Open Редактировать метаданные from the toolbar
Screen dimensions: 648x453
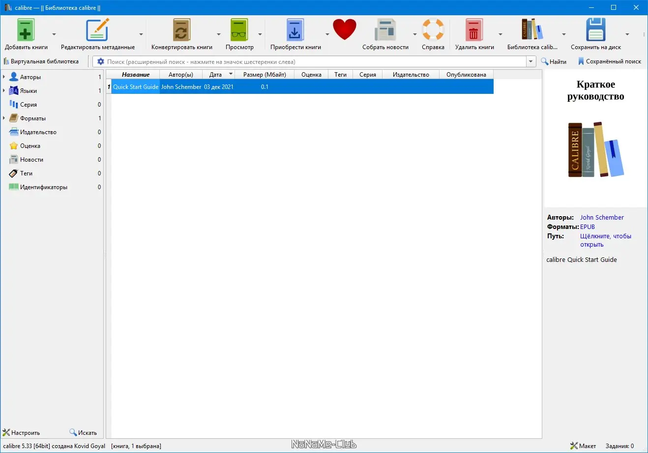(x=97, y=30)
